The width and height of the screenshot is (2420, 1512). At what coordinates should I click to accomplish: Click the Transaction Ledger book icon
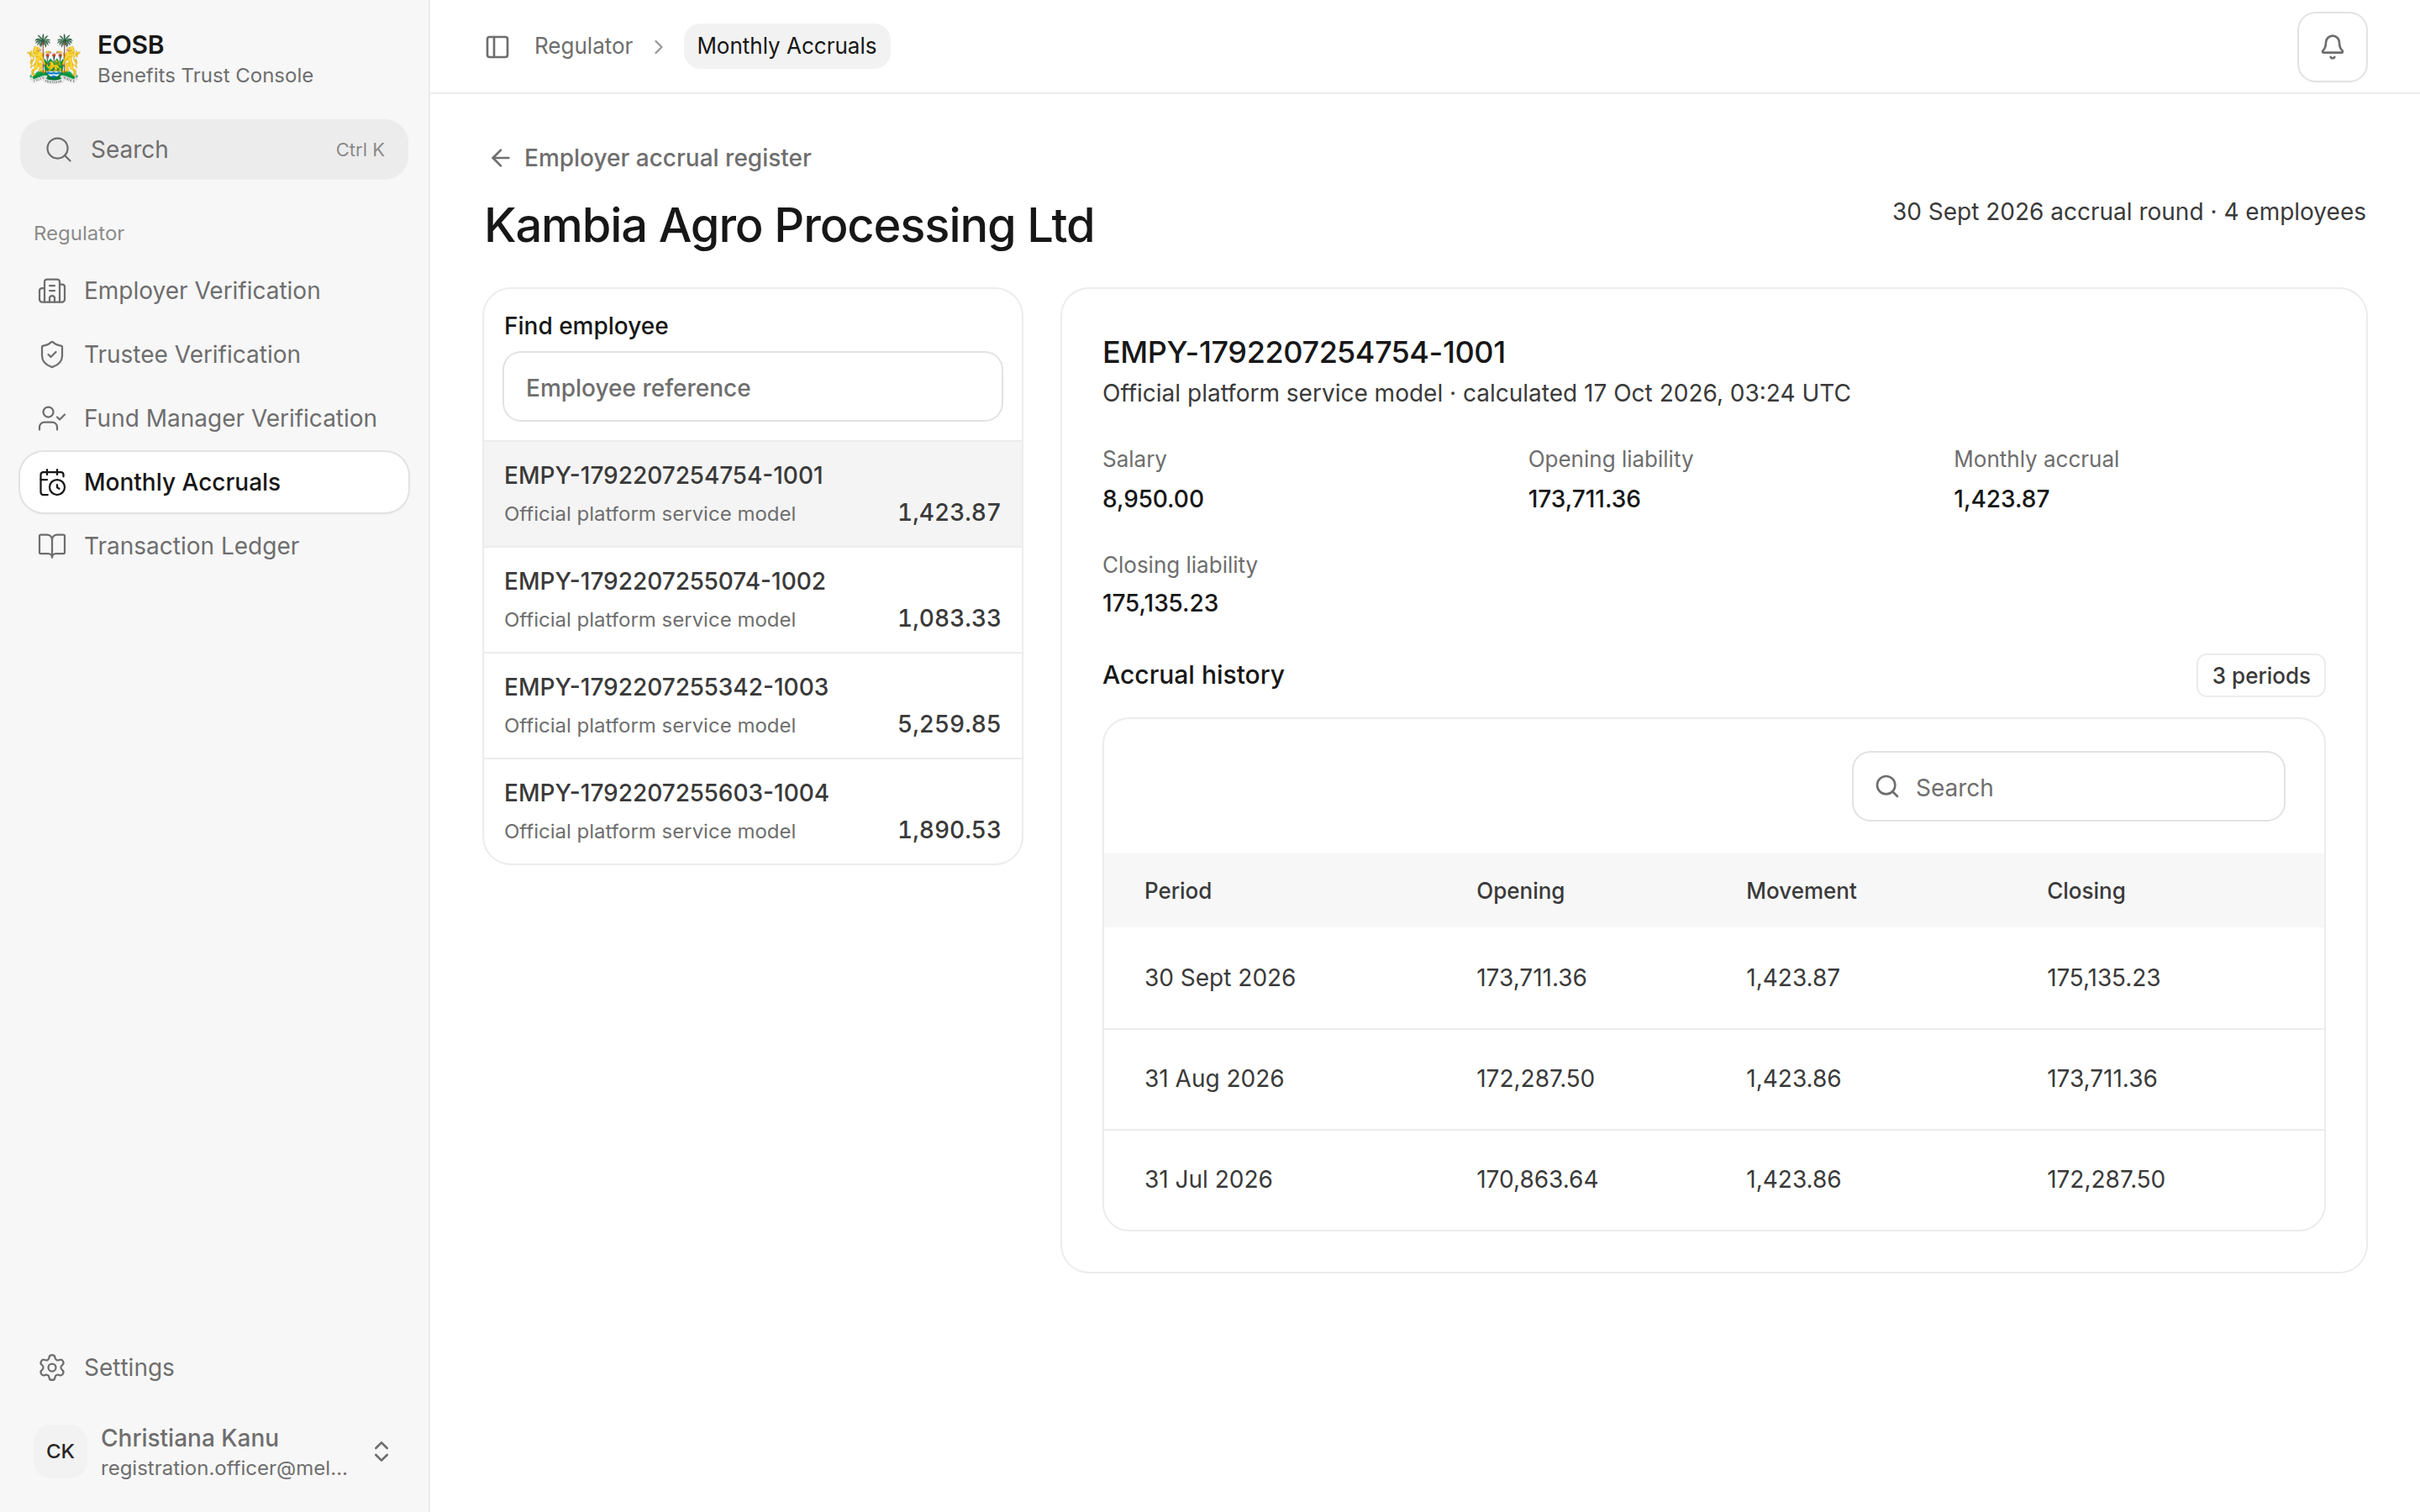click(52, 546)
